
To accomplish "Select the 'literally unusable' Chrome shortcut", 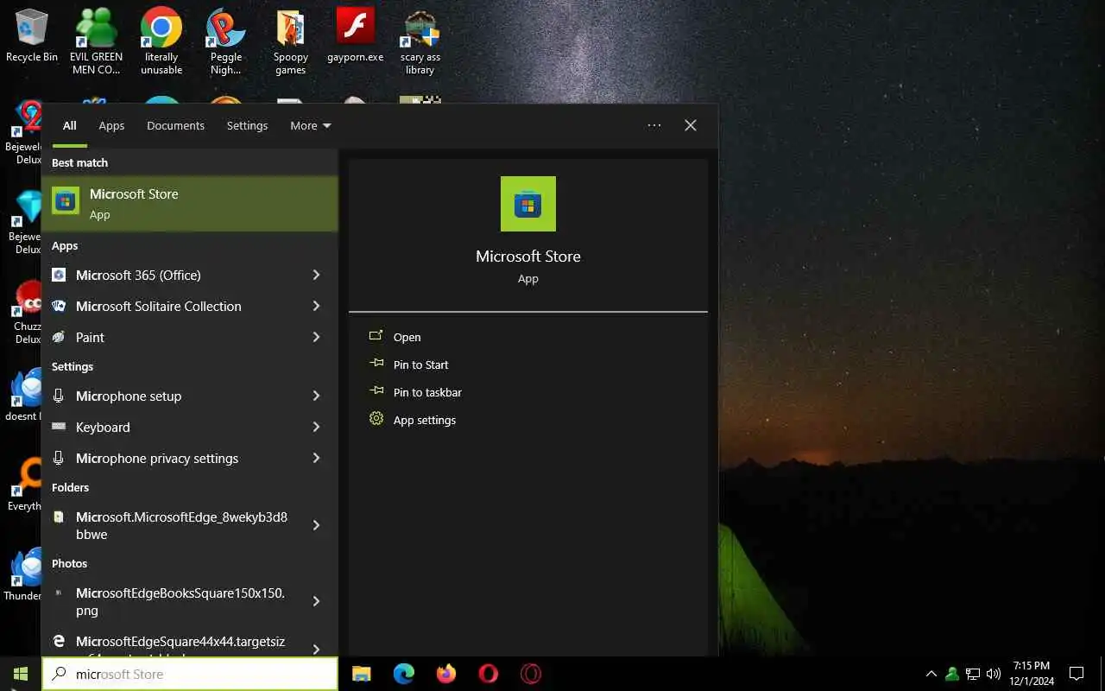I will point(161,41).
